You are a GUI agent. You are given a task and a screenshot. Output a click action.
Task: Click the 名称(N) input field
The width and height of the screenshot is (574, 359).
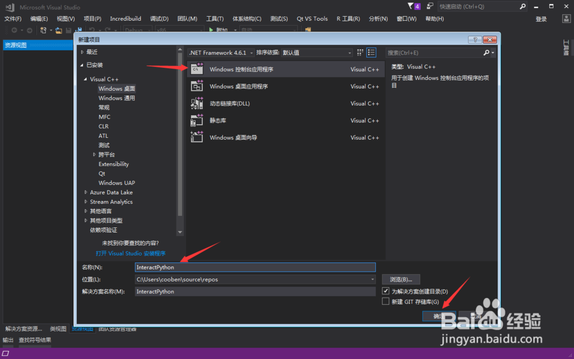[x=255, y=268]
